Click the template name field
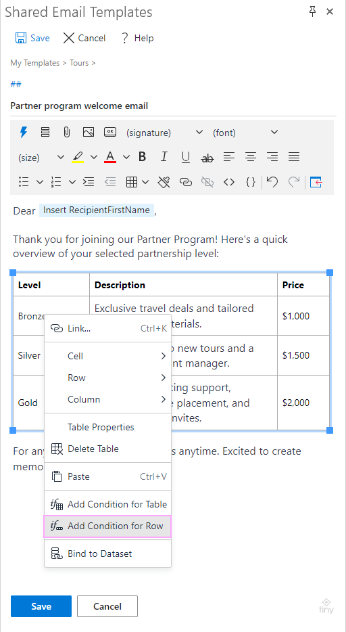Viewport: 346px width, 632px height. (x=172, y=106)
